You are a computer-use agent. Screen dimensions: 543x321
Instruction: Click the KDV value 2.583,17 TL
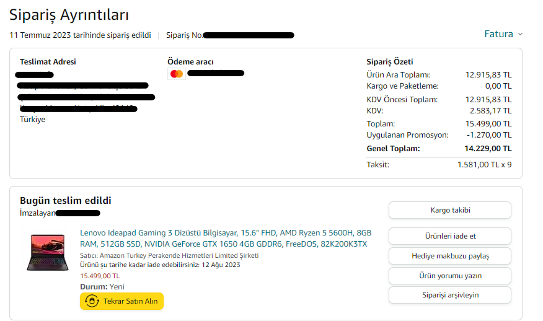click(x=491, y=111)
